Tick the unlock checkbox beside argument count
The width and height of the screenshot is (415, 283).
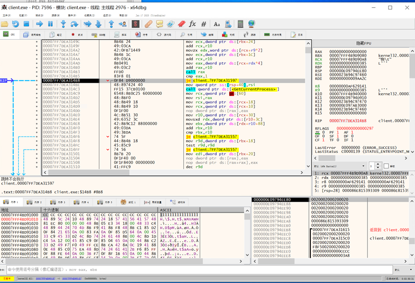click(x=387, y=166)
